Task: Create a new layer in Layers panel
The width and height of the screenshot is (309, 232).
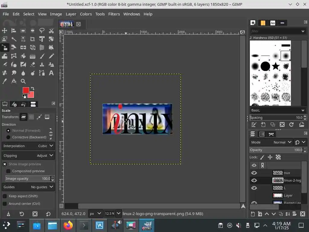Action: tap(253, 214)
